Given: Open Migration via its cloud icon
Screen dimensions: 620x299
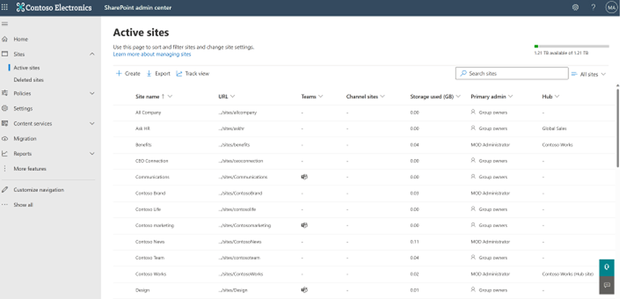Looking at the screenshot, I should point(5,139).
